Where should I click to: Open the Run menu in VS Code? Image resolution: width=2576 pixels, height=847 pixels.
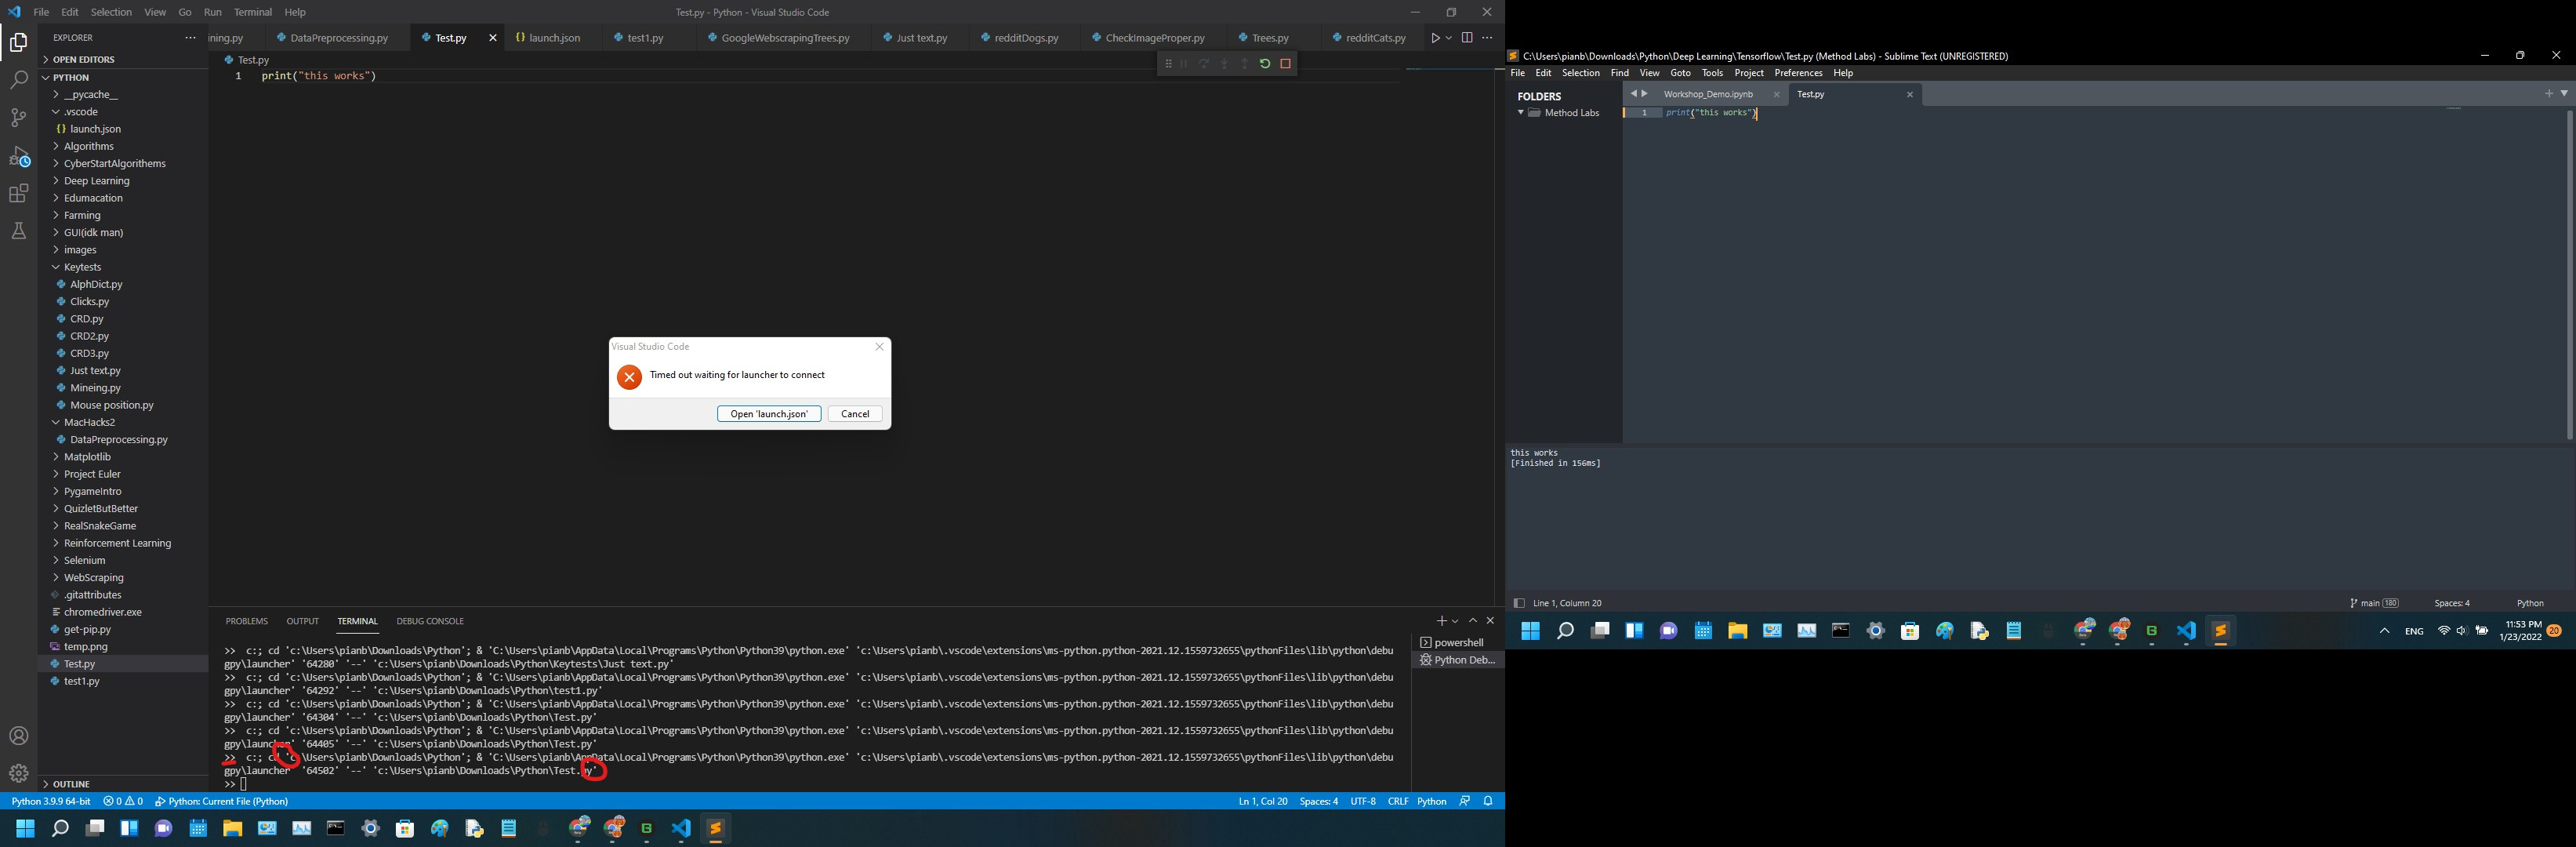212,12
